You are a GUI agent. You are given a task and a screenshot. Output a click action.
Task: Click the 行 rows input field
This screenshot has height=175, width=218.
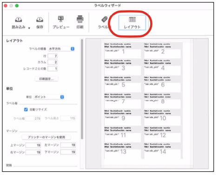point(53,56)
